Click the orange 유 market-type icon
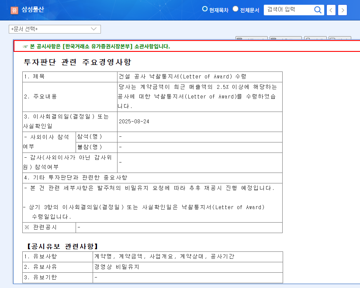This screenshot has width=360, height=288. (x=14, y=10)
